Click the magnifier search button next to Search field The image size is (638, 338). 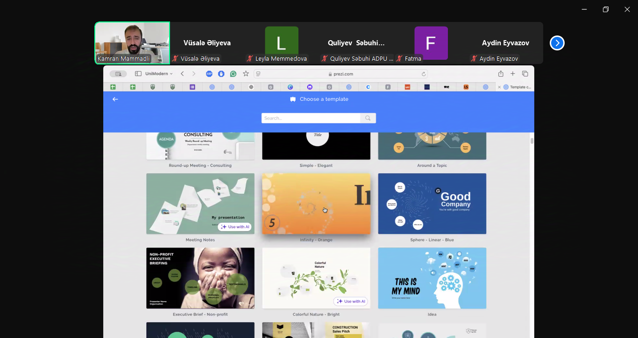(368, 118)
